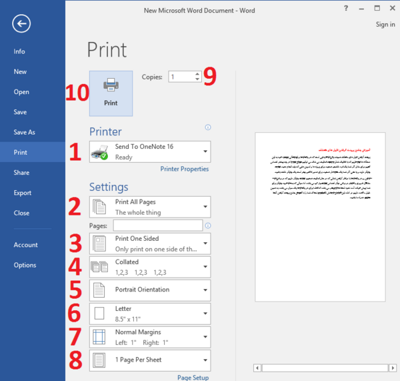Minimize the Word window
Screen dimensions: 400x381
361,9
